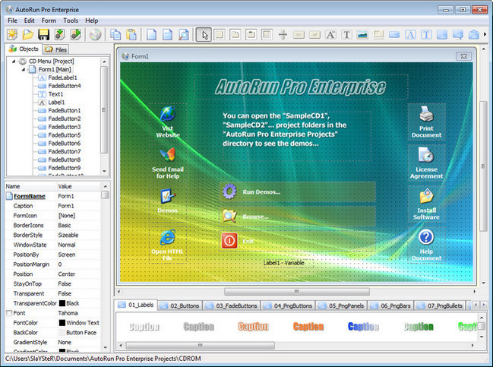Select Text1 in the object tree
This screenshot has width=493, height=367.
tap(55, 94)
